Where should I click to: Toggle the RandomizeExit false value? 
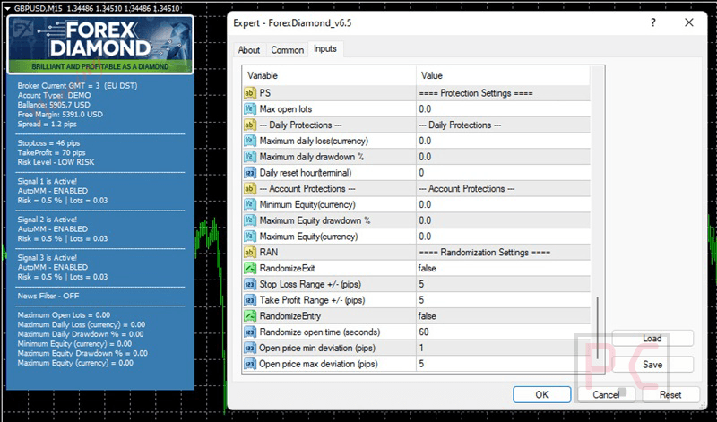pos(503,269)
